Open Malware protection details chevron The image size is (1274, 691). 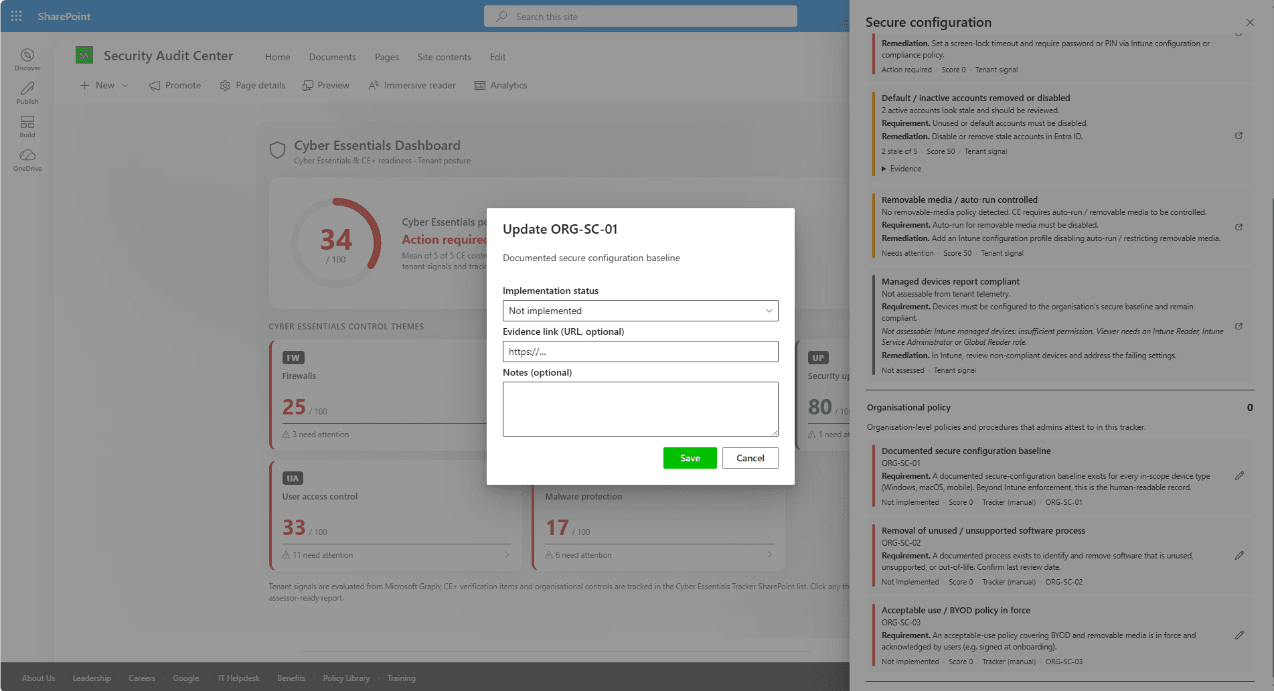point(770,554)
